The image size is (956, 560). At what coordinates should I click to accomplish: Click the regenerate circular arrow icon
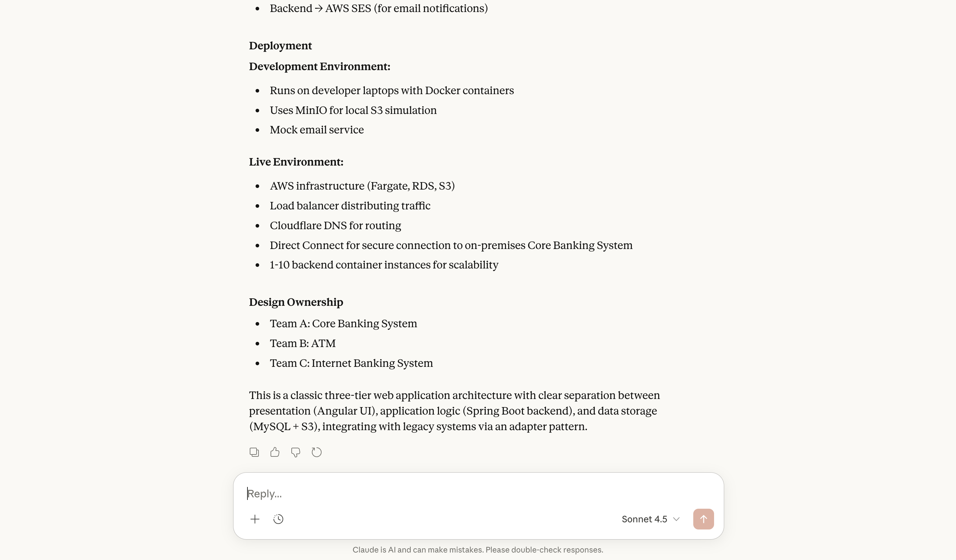pyautogui.click(x=316, y=452)
